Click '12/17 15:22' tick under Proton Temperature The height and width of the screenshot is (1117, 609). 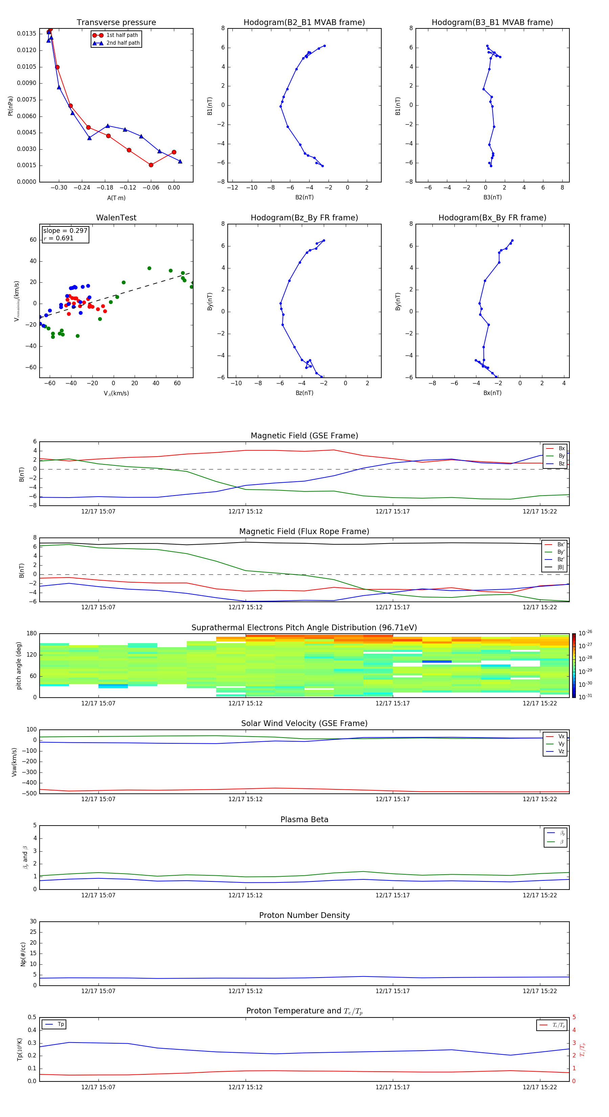tap(540, 1088)
